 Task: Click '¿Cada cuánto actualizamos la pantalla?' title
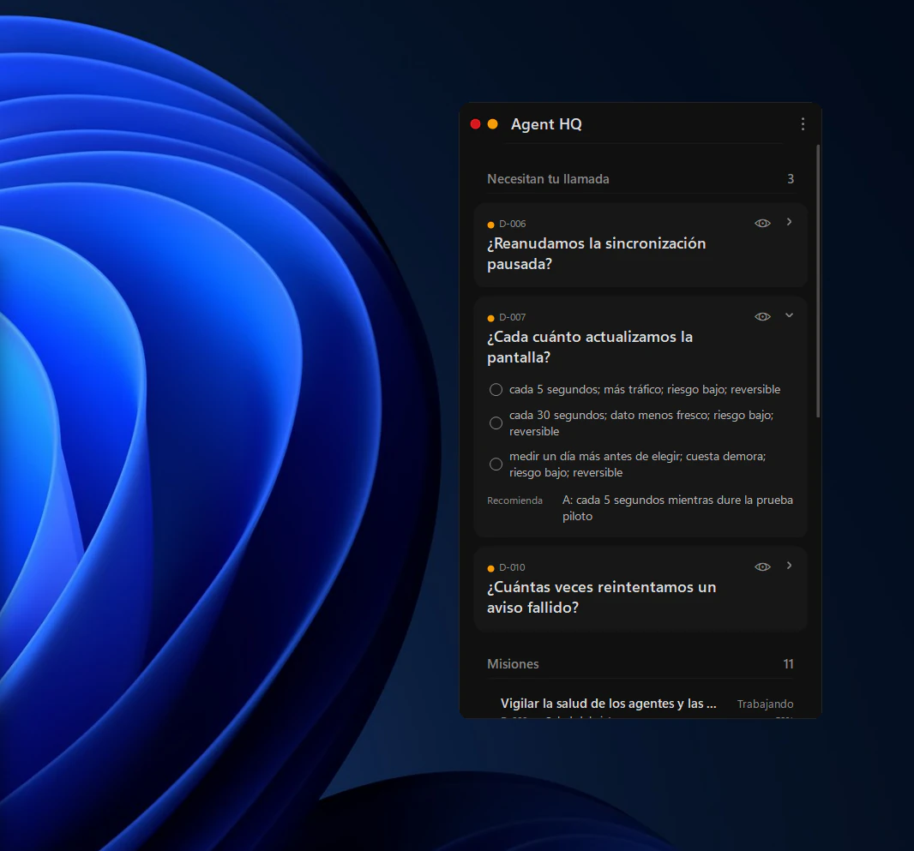pyautogui.click(x=590, y=347)
